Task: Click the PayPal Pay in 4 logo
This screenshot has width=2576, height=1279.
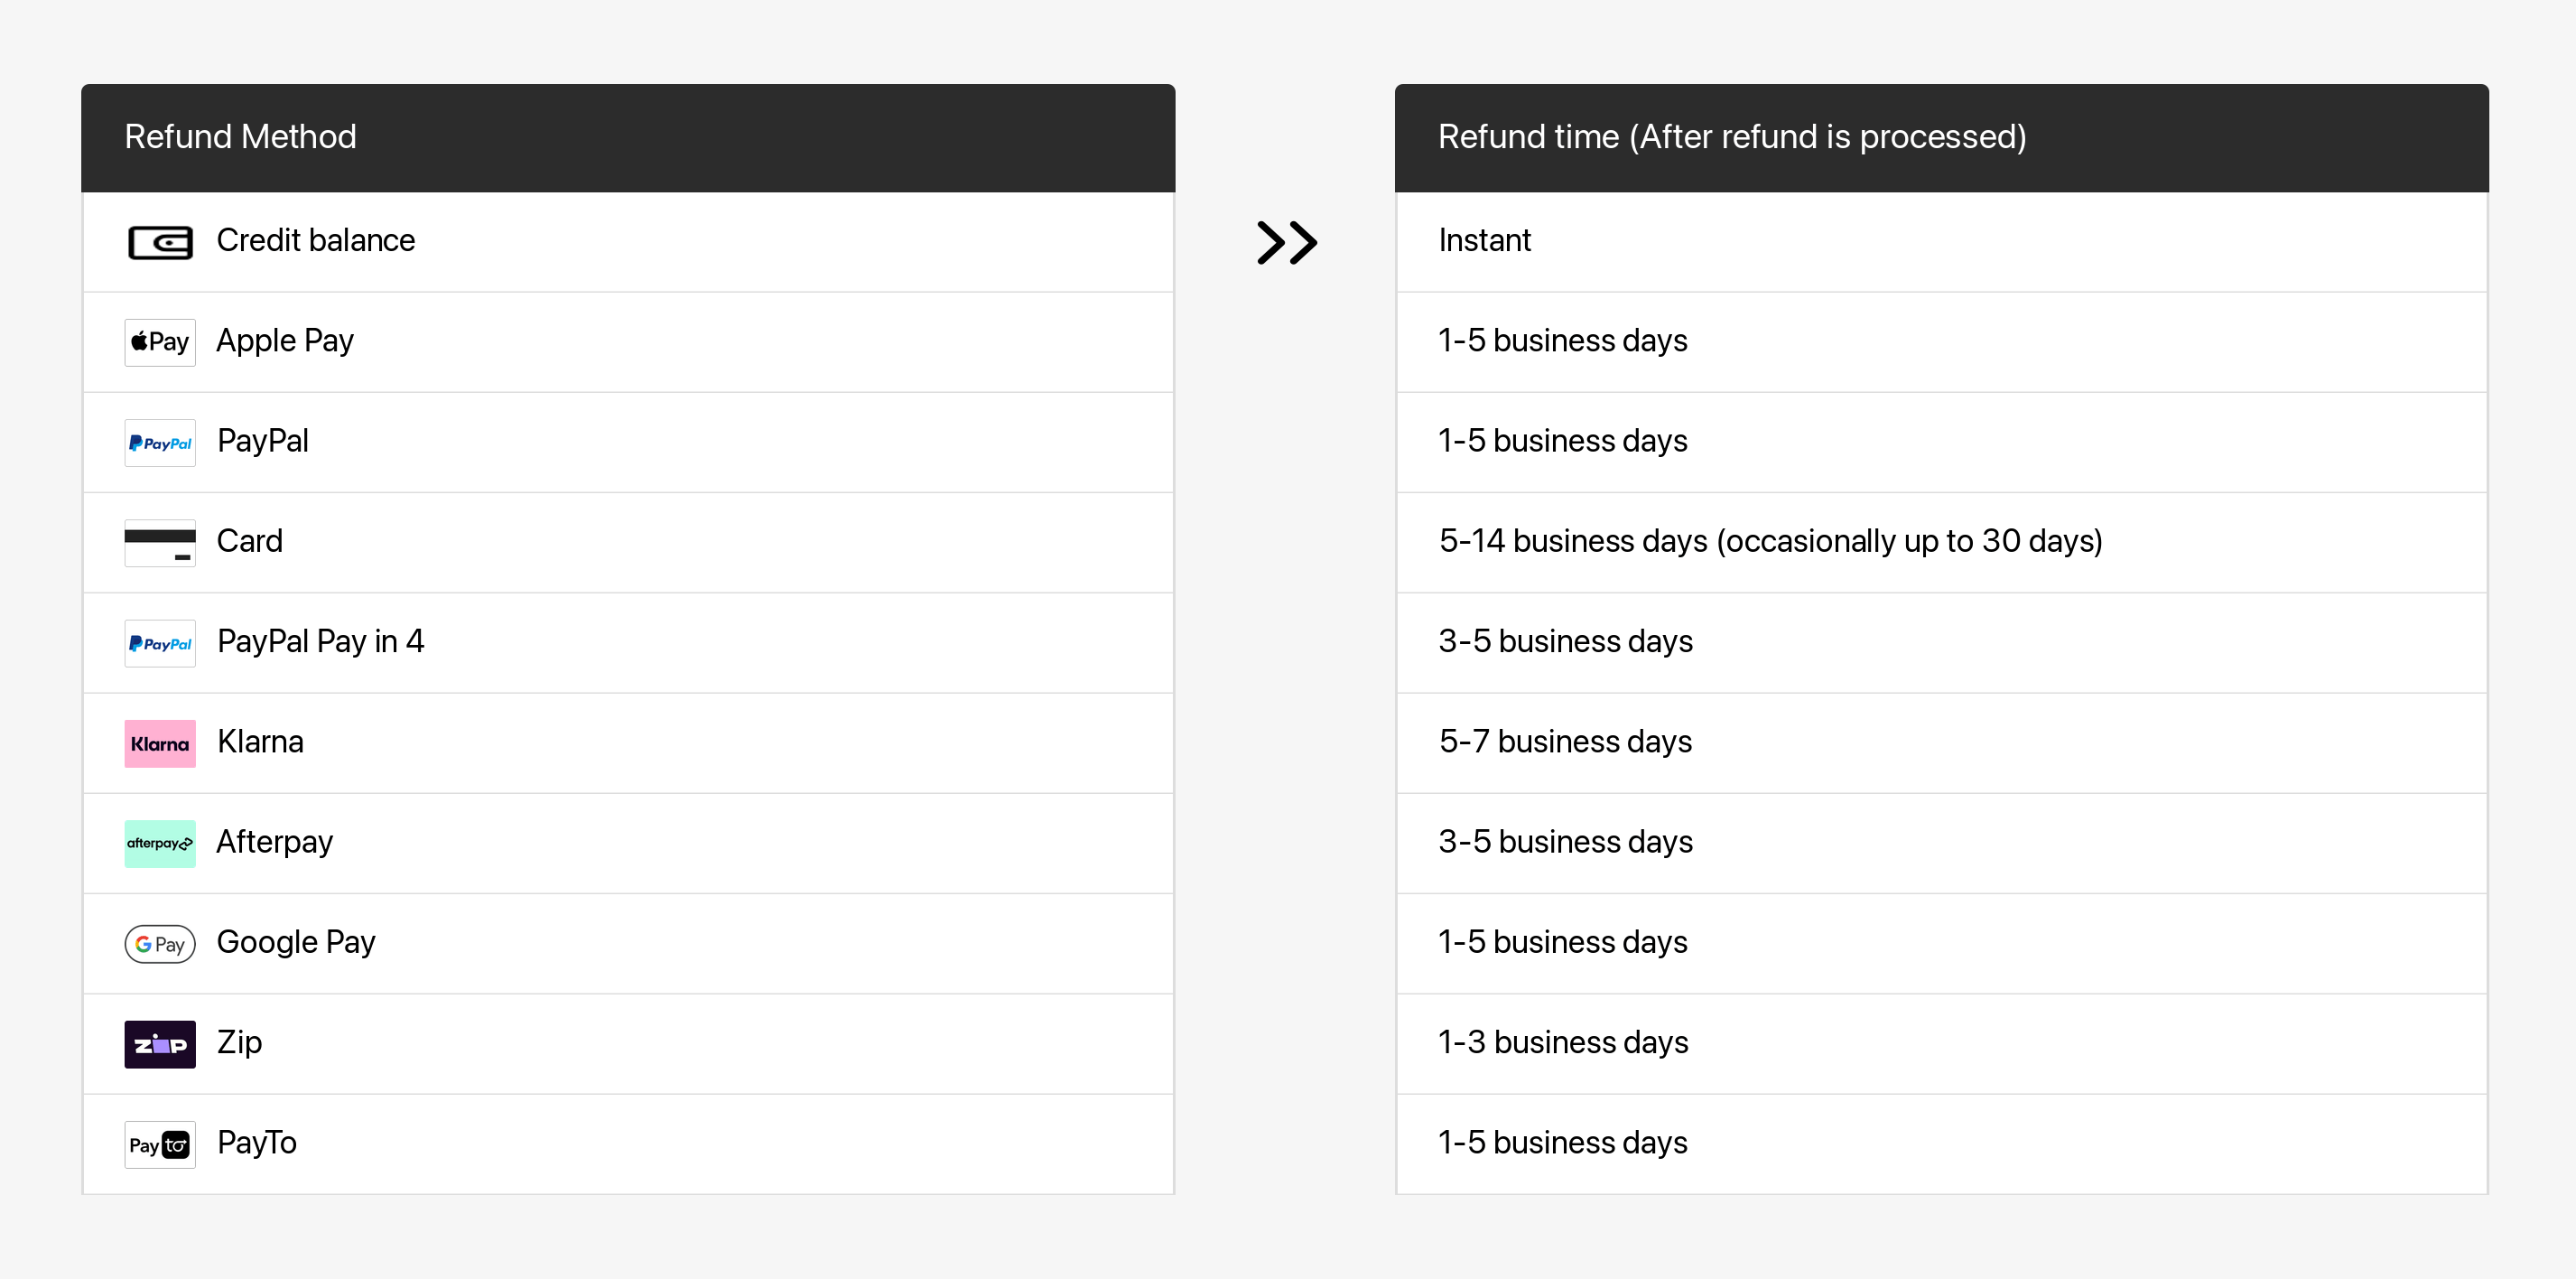Action: click(160, 643)
